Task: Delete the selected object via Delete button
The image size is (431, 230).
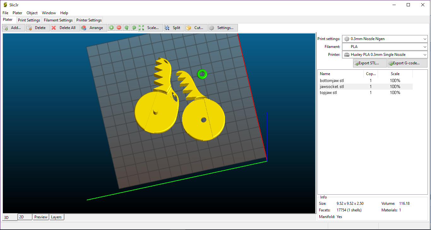Action: pyautogui.click(x=38, y=28)
